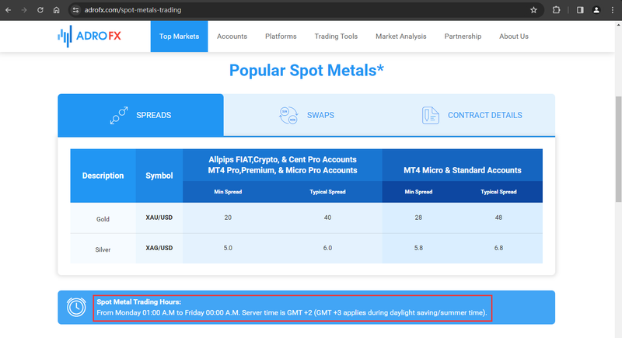Click Silver min spread value 5.0

(228, 248)
